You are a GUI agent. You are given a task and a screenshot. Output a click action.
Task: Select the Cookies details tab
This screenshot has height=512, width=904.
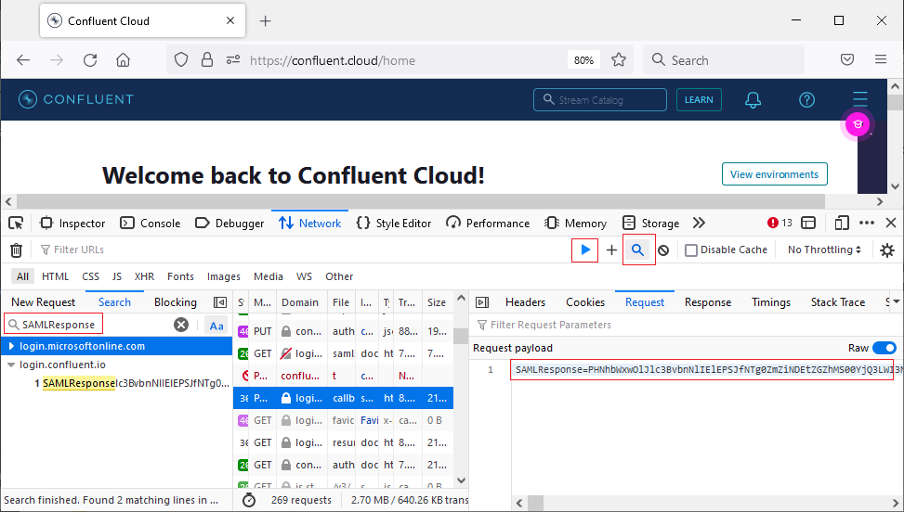pos(585,302)
